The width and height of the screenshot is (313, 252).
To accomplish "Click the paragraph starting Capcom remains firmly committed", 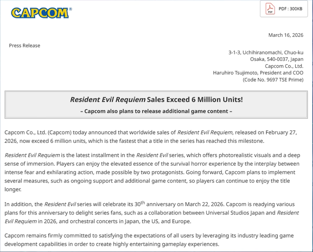I will point(149,240).
